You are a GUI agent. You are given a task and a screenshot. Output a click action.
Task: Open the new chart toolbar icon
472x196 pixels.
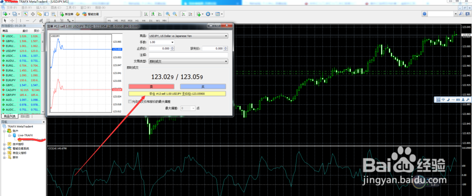coord(5,14)
